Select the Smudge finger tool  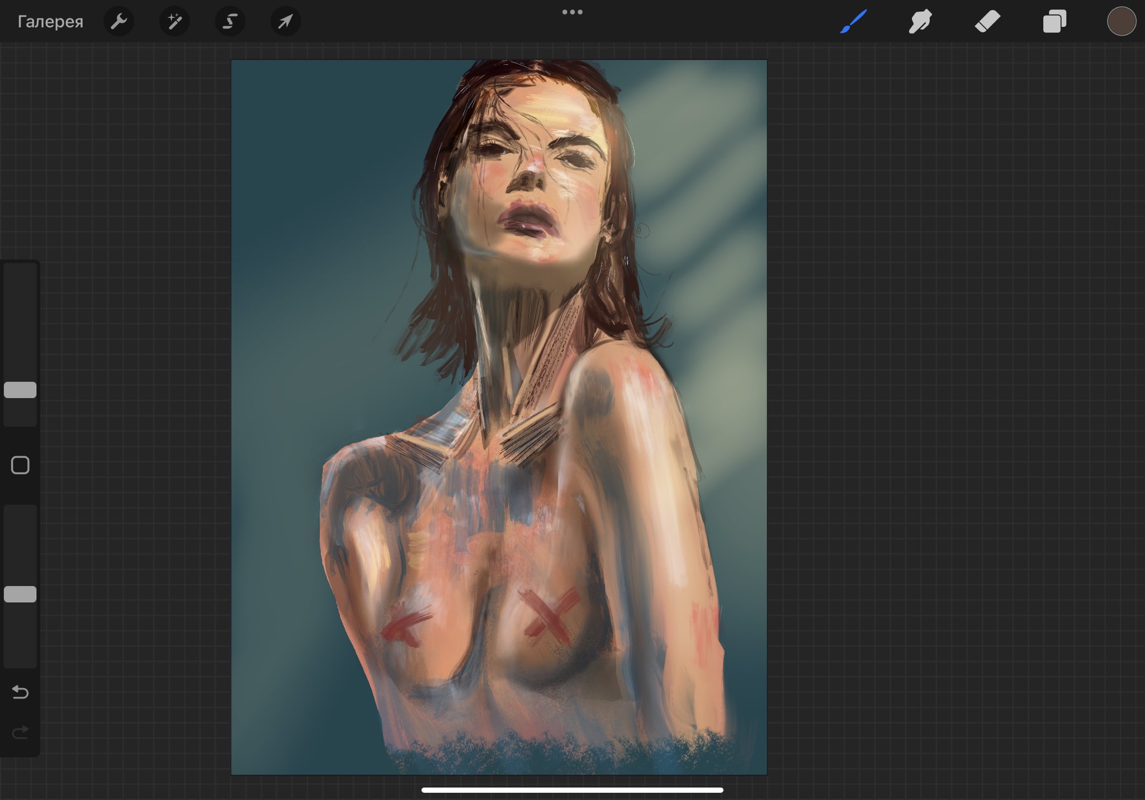point(920,22)
